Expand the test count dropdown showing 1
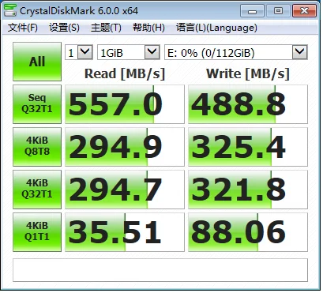The width and height of the screenshot is (323, 293). point(79,52)
